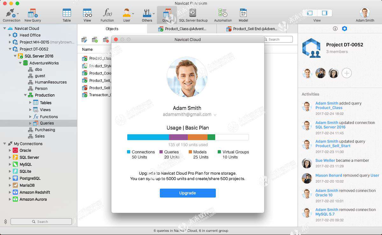The width and height of the screenshot is (382, 235).
Task: Click the blue Upgrade button
Action: point(188,193)
